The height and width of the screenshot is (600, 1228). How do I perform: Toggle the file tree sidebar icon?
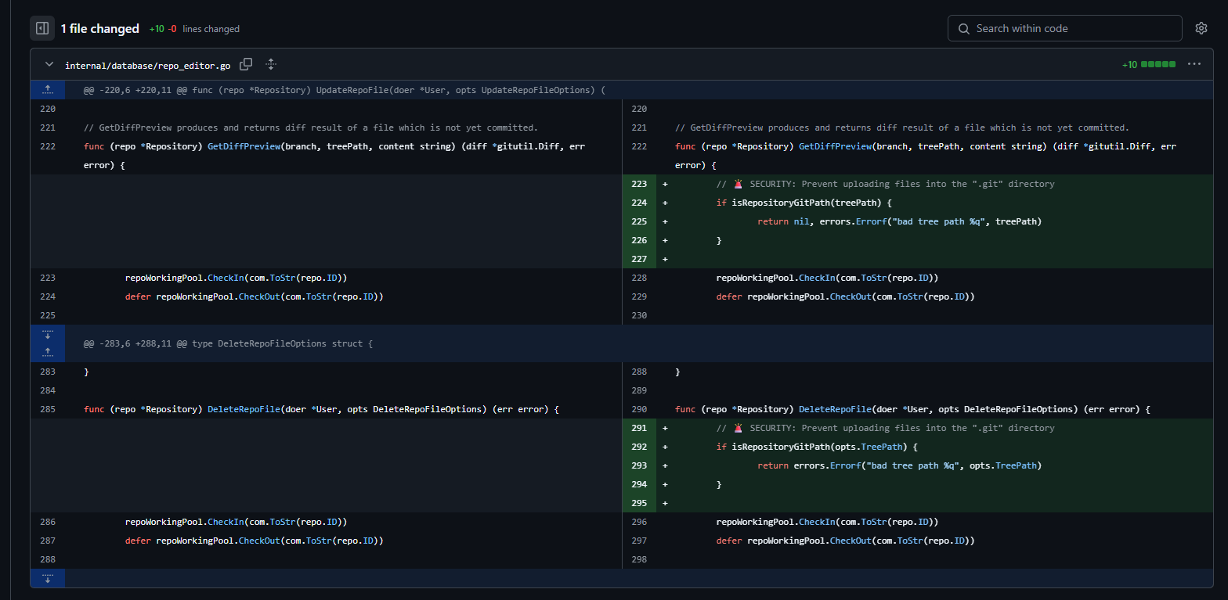[x=42, y=29]
